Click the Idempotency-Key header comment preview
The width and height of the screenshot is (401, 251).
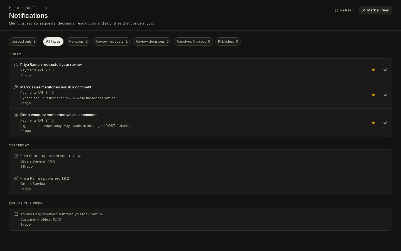click(x=77, y=126)
